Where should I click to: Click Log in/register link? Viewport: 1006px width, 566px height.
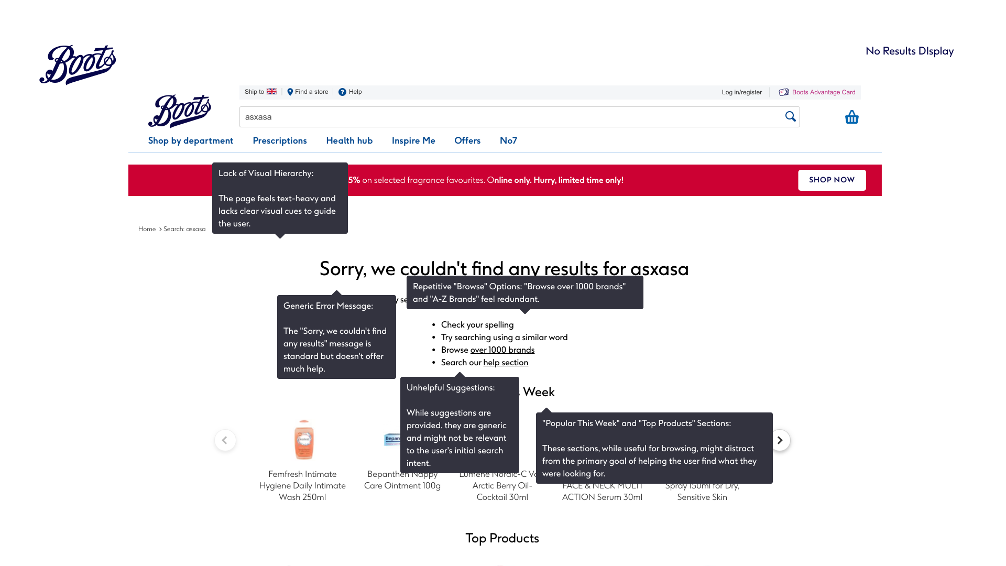click(741, 92)
